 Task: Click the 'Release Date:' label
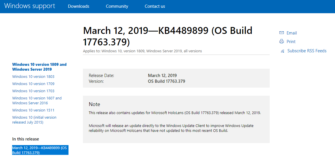click(102, 75)
